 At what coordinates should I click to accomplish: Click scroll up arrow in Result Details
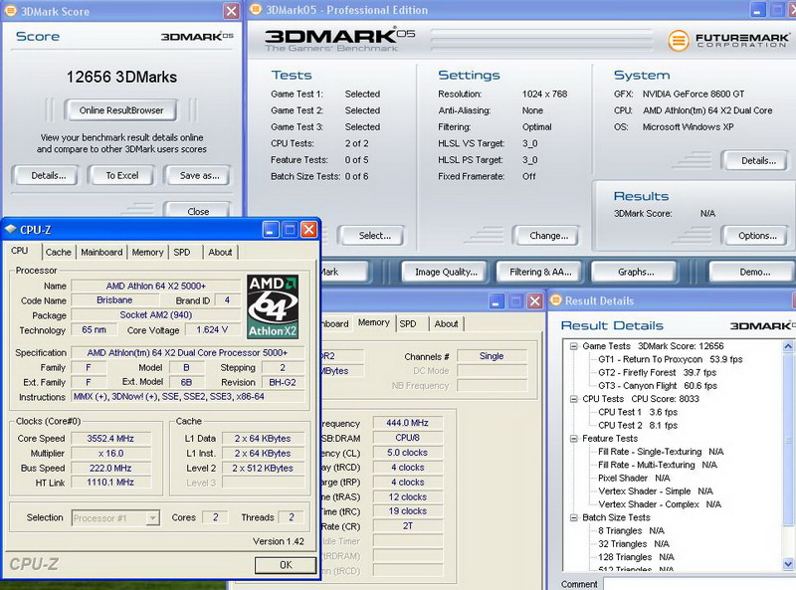tap(788, 346)
